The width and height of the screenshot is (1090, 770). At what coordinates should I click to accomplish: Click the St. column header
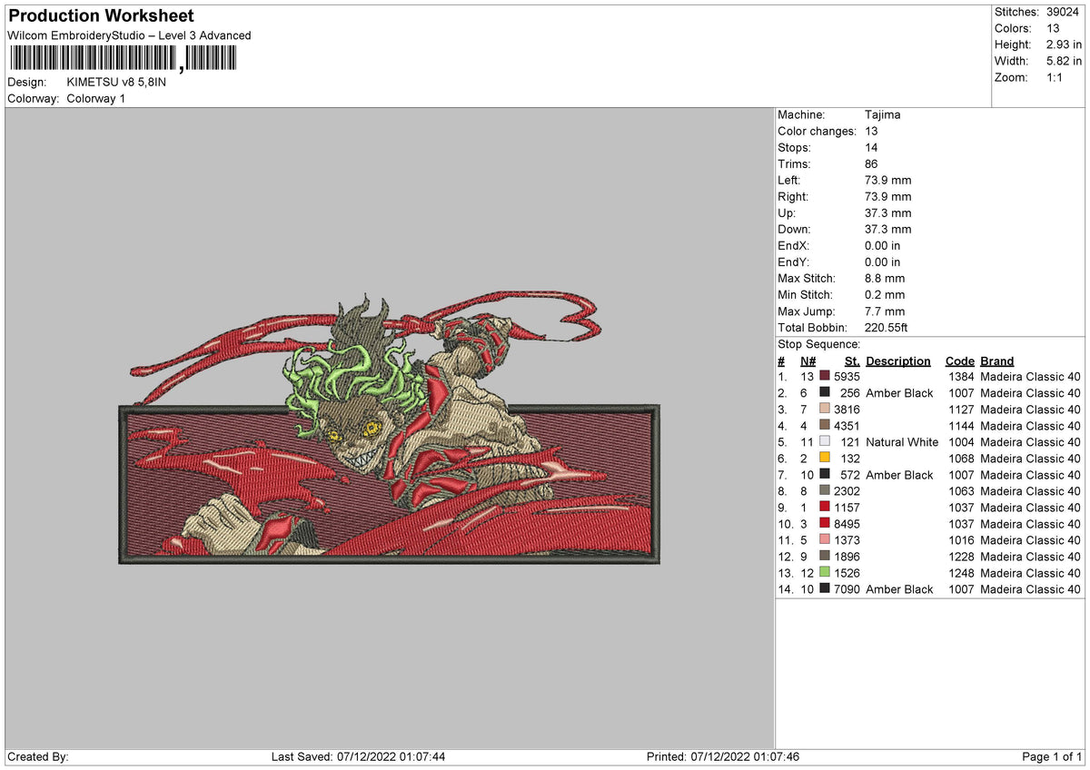(851, 361)
